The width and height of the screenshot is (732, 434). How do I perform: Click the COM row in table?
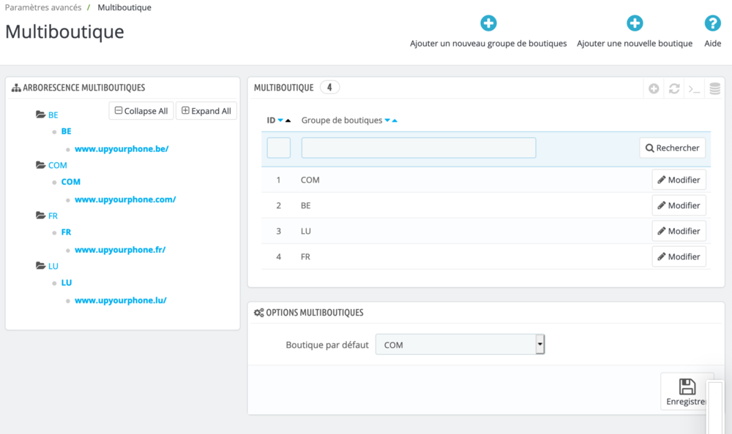486,180
